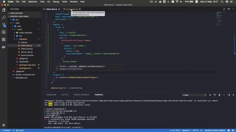Close the server.dev.js tab
This screenshot has width=236, height=132.
point(80,9)
